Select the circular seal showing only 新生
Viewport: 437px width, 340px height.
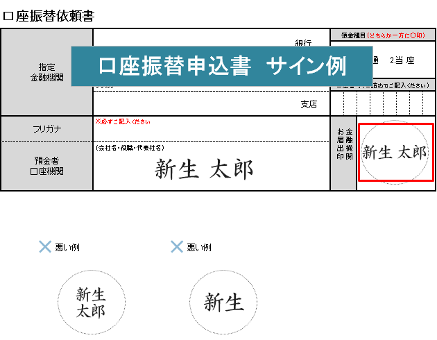[224, 303]
